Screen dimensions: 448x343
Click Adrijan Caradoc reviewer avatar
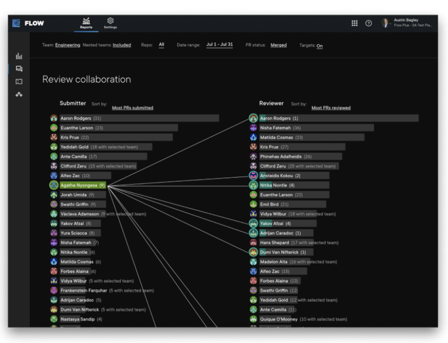pyautogui.click(x=253, y=233)
